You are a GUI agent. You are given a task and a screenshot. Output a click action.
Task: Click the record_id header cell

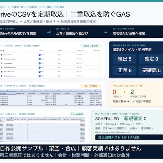34,93
